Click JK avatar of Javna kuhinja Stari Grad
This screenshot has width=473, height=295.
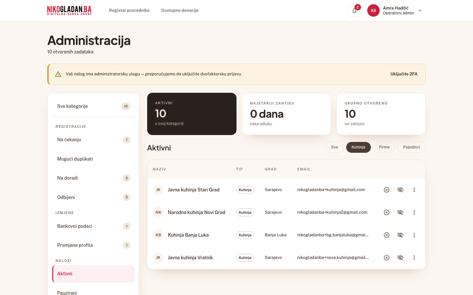pyautogui.click(x=158, y=190)
